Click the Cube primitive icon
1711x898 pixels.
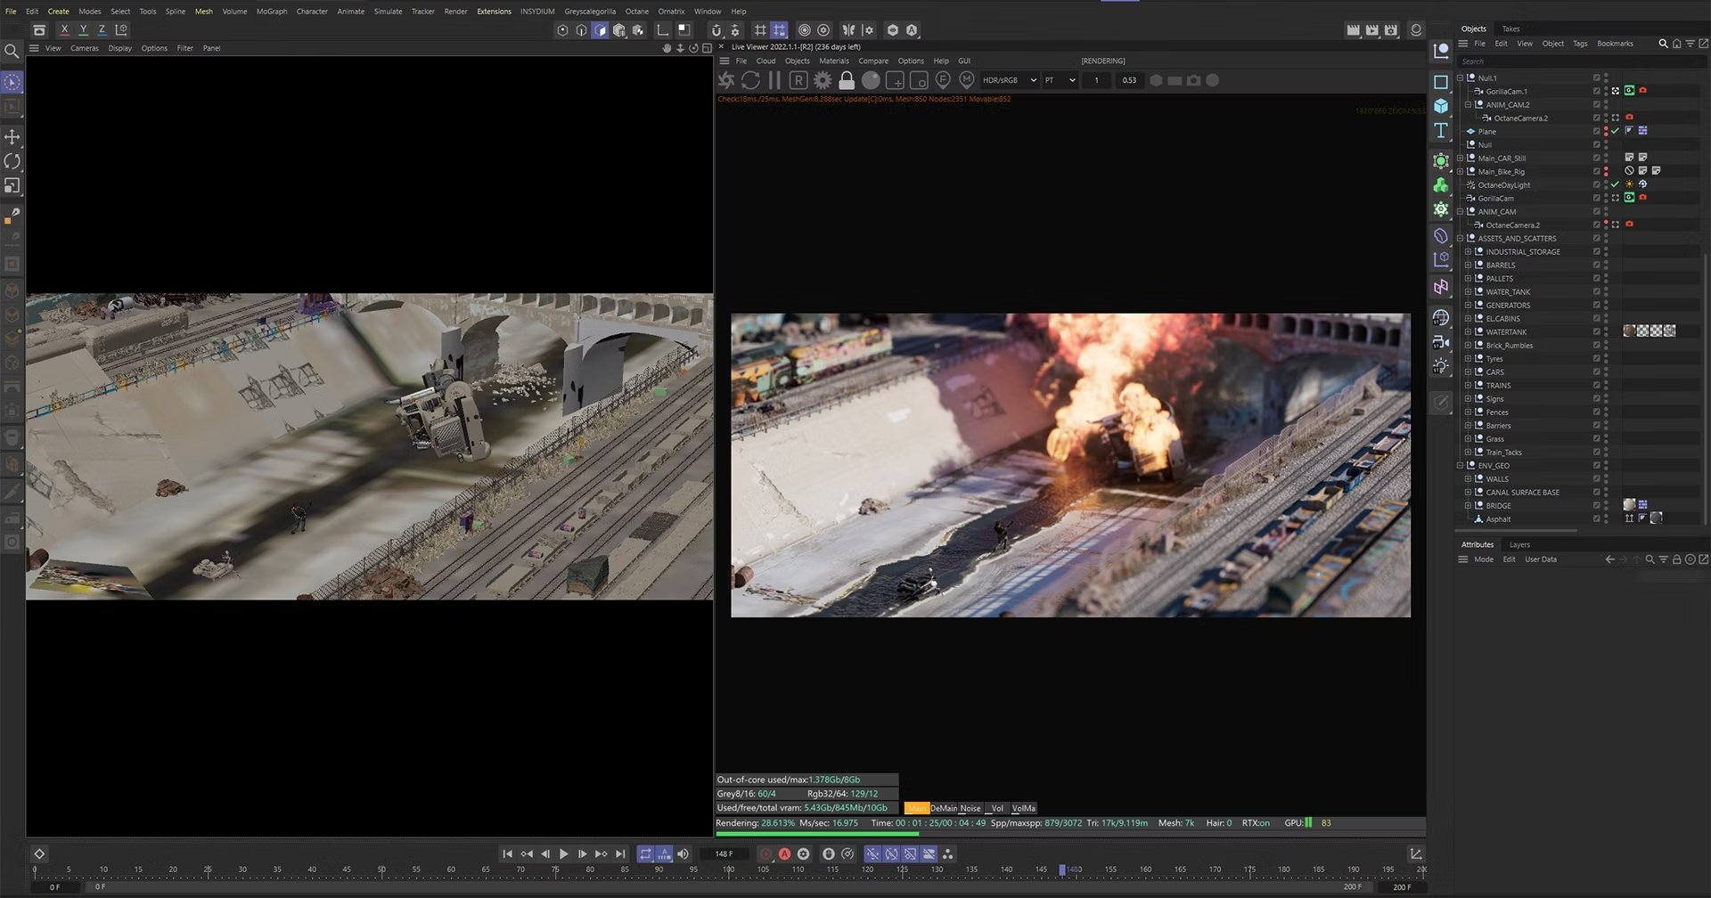pos(1441,106)
